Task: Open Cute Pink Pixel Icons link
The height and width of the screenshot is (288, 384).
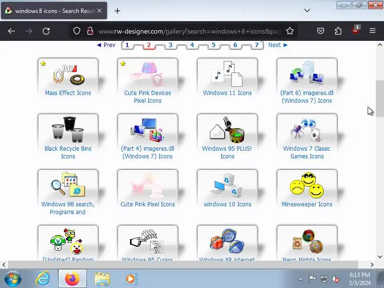Action: point(148,204)
